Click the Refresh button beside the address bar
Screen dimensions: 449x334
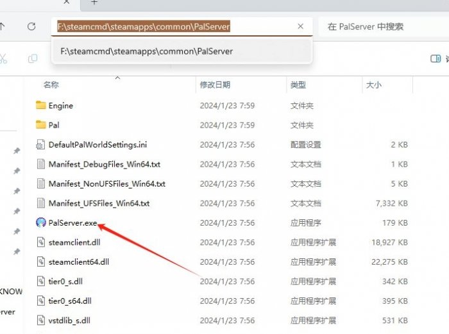coord(31,27)
